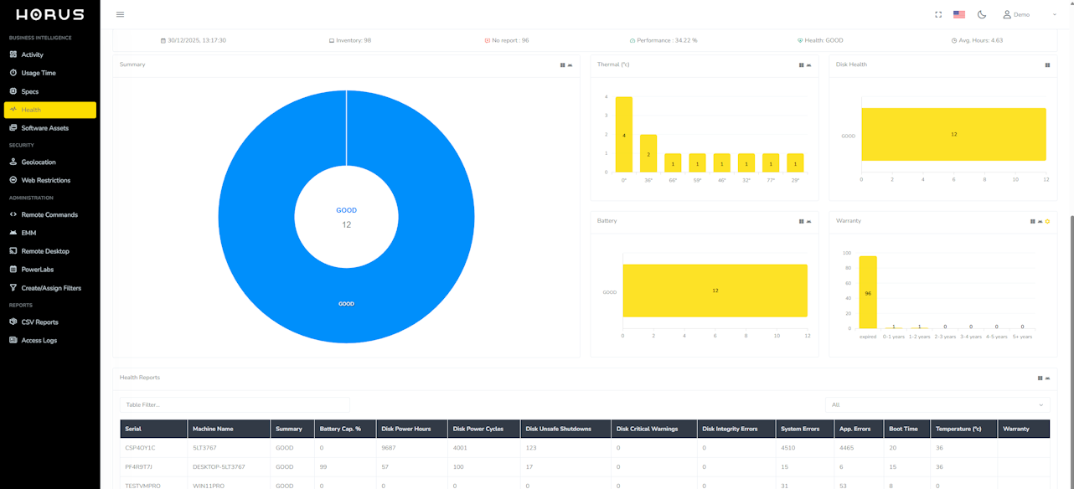The image size is (1074, 489).
Task: Click the Warranty panel yellow gear icon
Action: [1047, 221]
